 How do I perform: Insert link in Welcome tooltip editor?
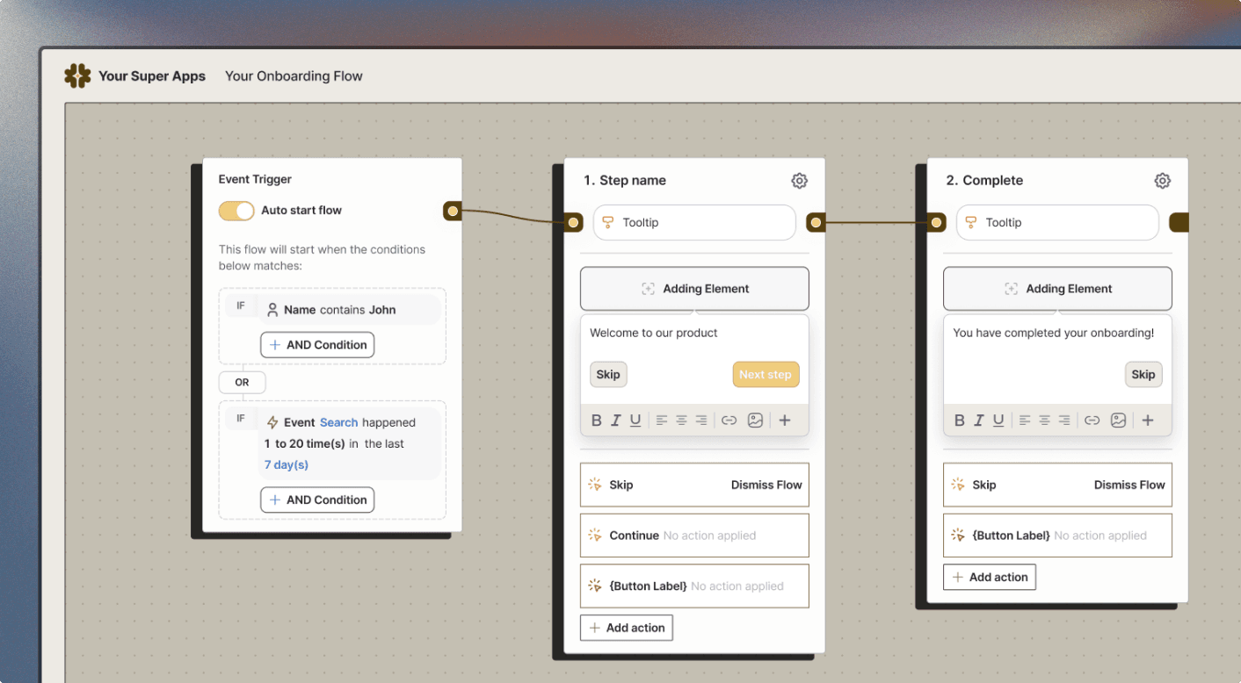[x=729, y=421]
